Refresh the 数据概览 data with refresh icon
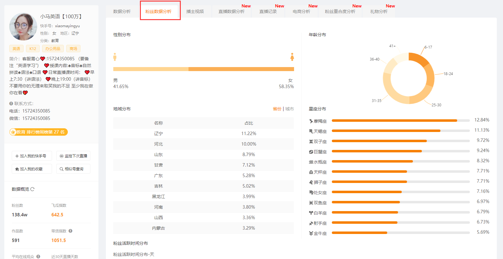503x259 pixels. tap(33, 189)
